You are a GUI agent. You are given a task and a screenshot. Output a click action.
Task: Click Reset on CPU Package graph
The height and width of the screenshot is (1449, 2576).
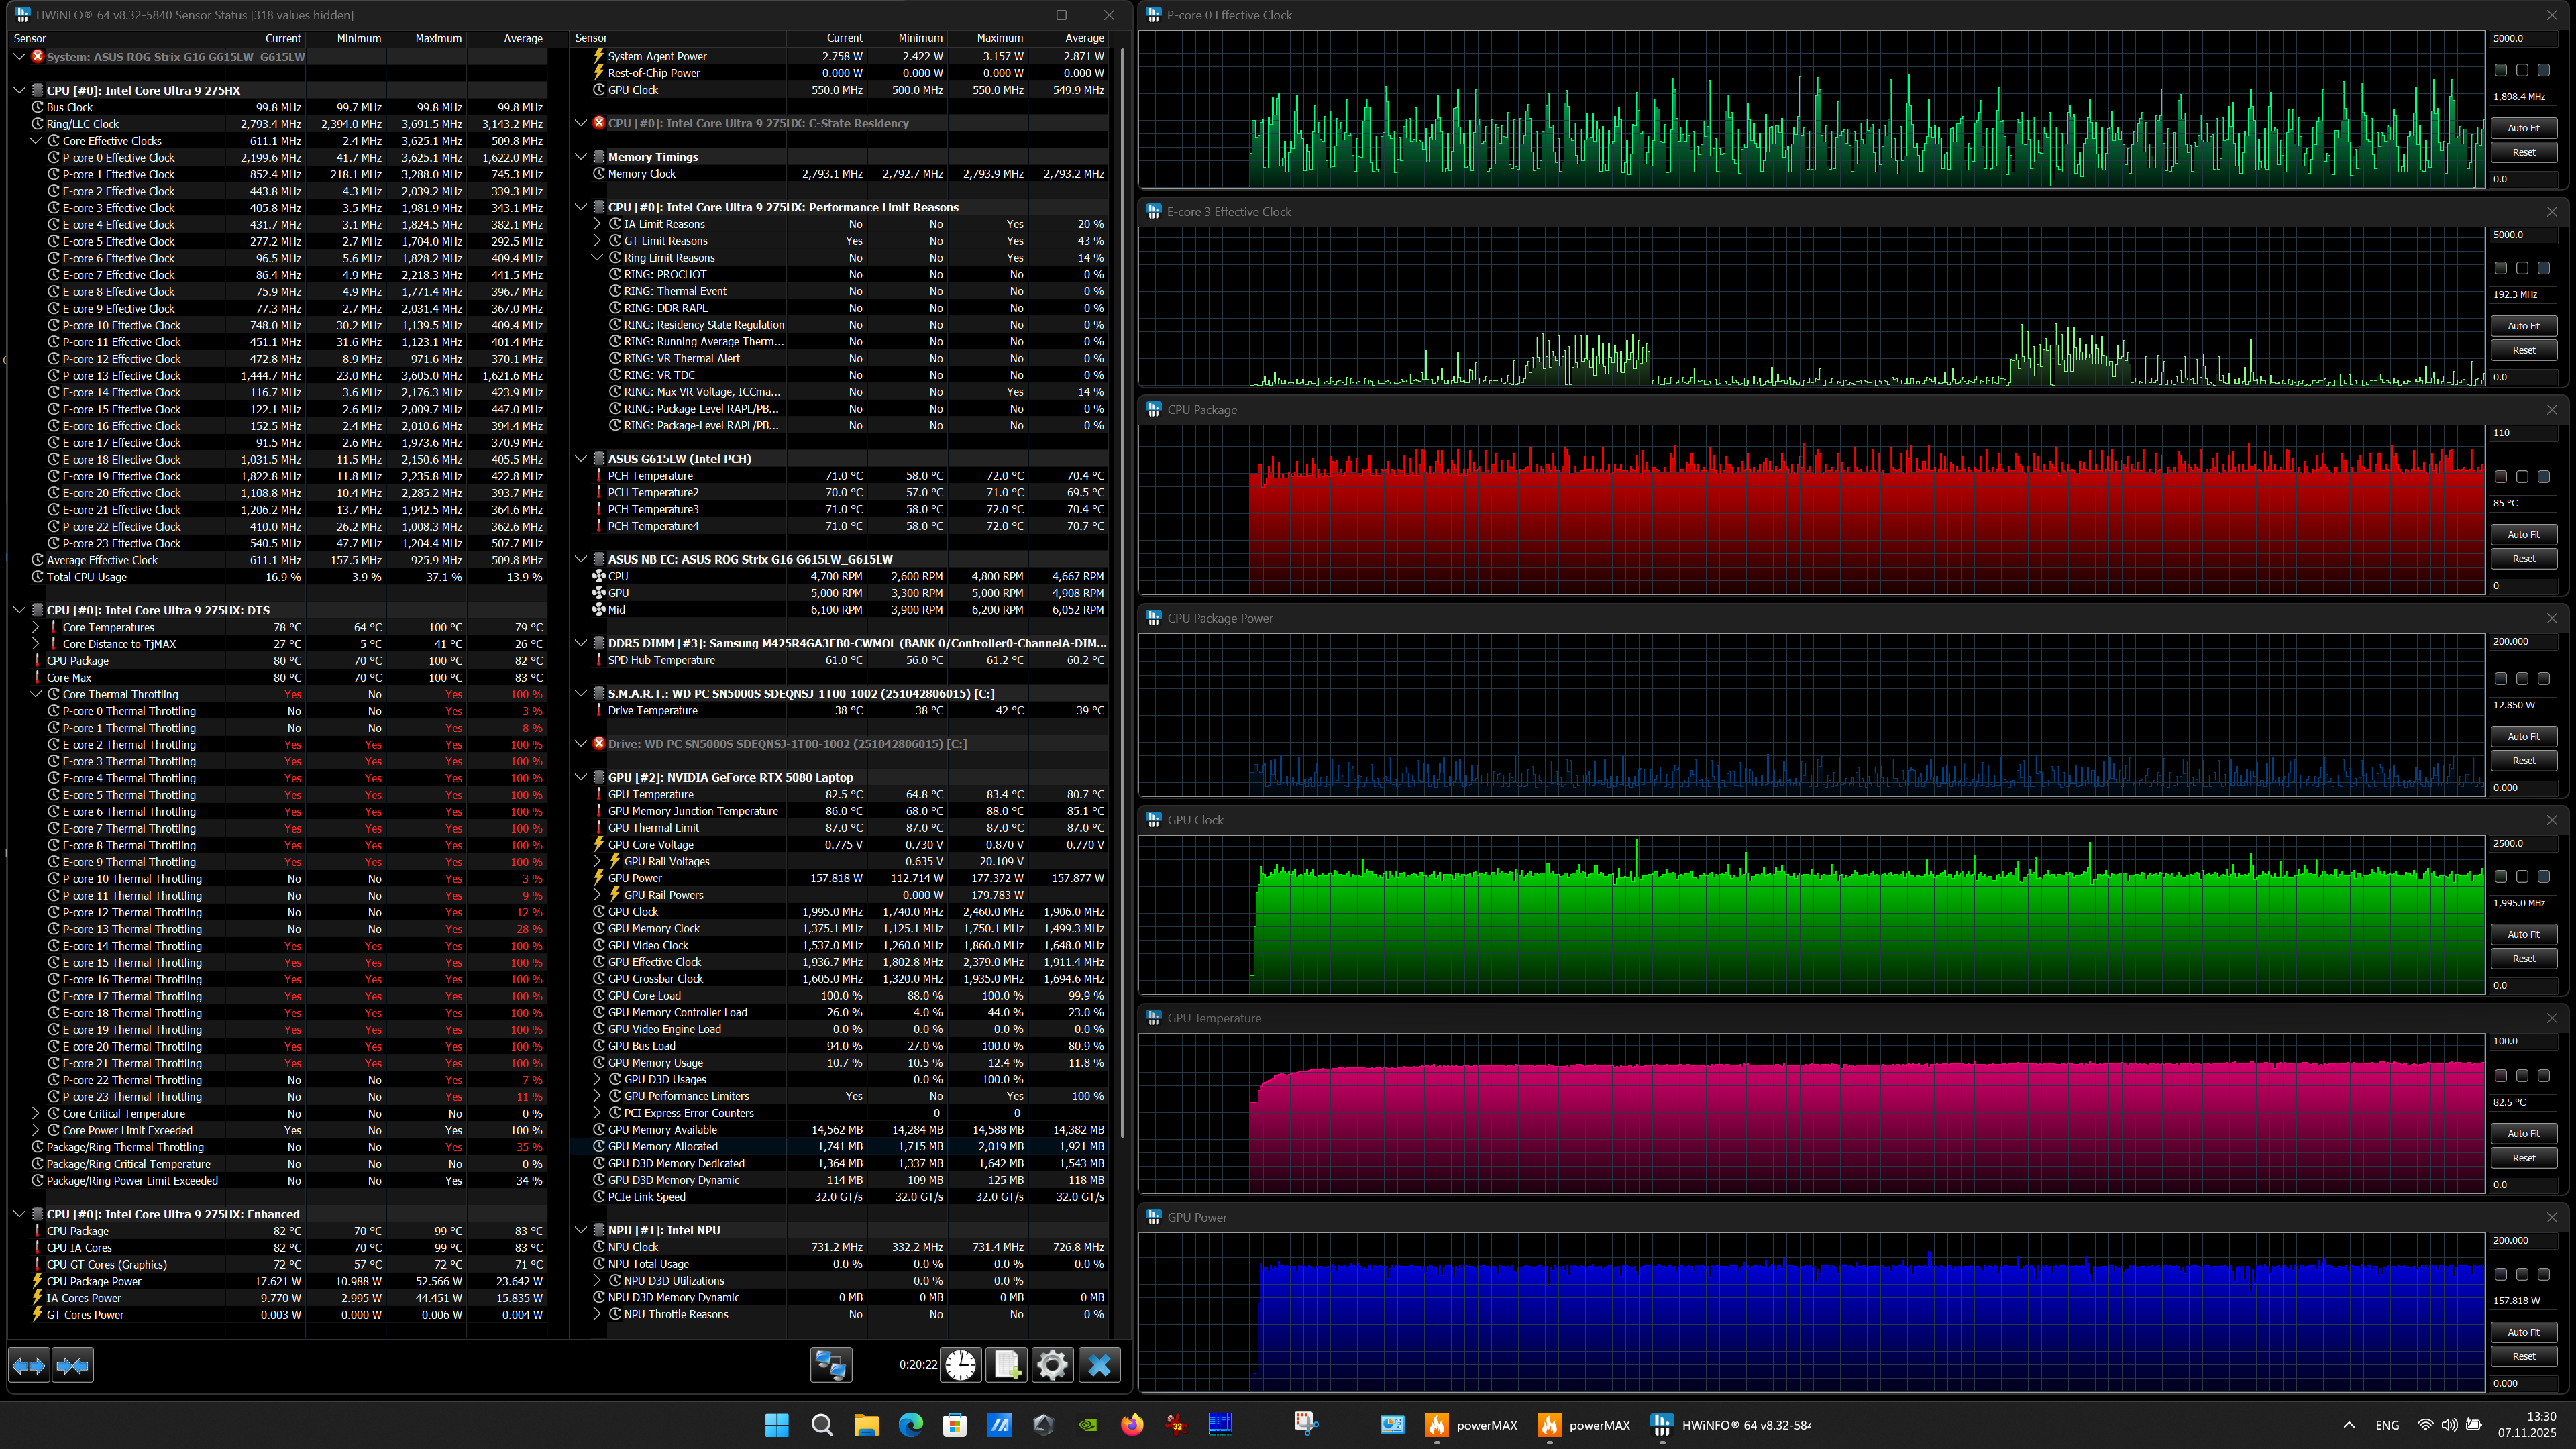pyautogui.click(x=2523, y=559)
